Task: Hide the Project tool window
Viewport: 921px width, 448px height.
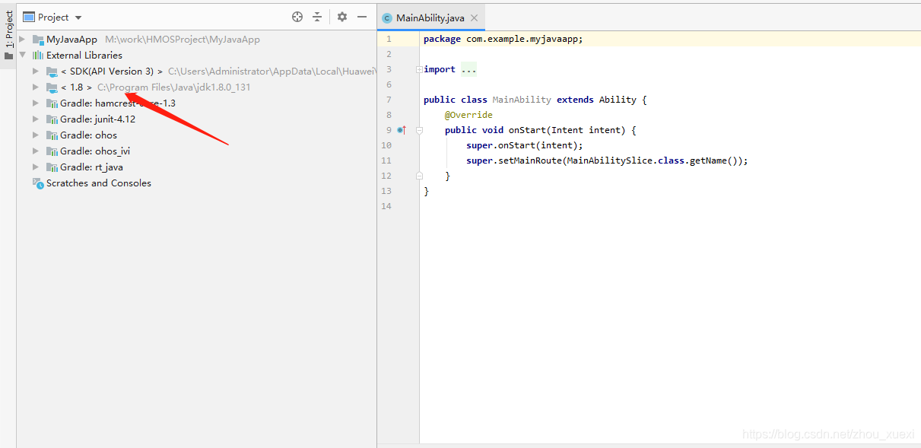Action: click(x=362, y=17)
